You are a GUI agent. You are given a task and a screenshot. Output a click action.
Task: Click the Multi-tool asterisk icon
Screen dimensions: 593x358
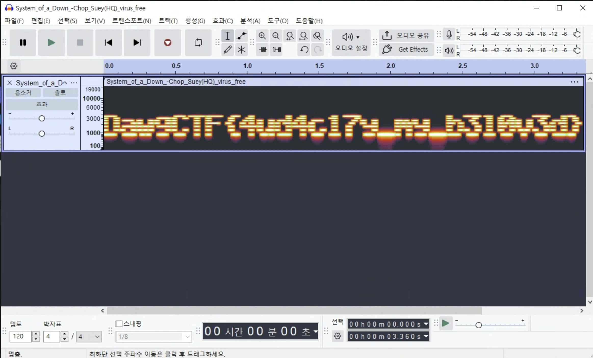click(241, 49)
